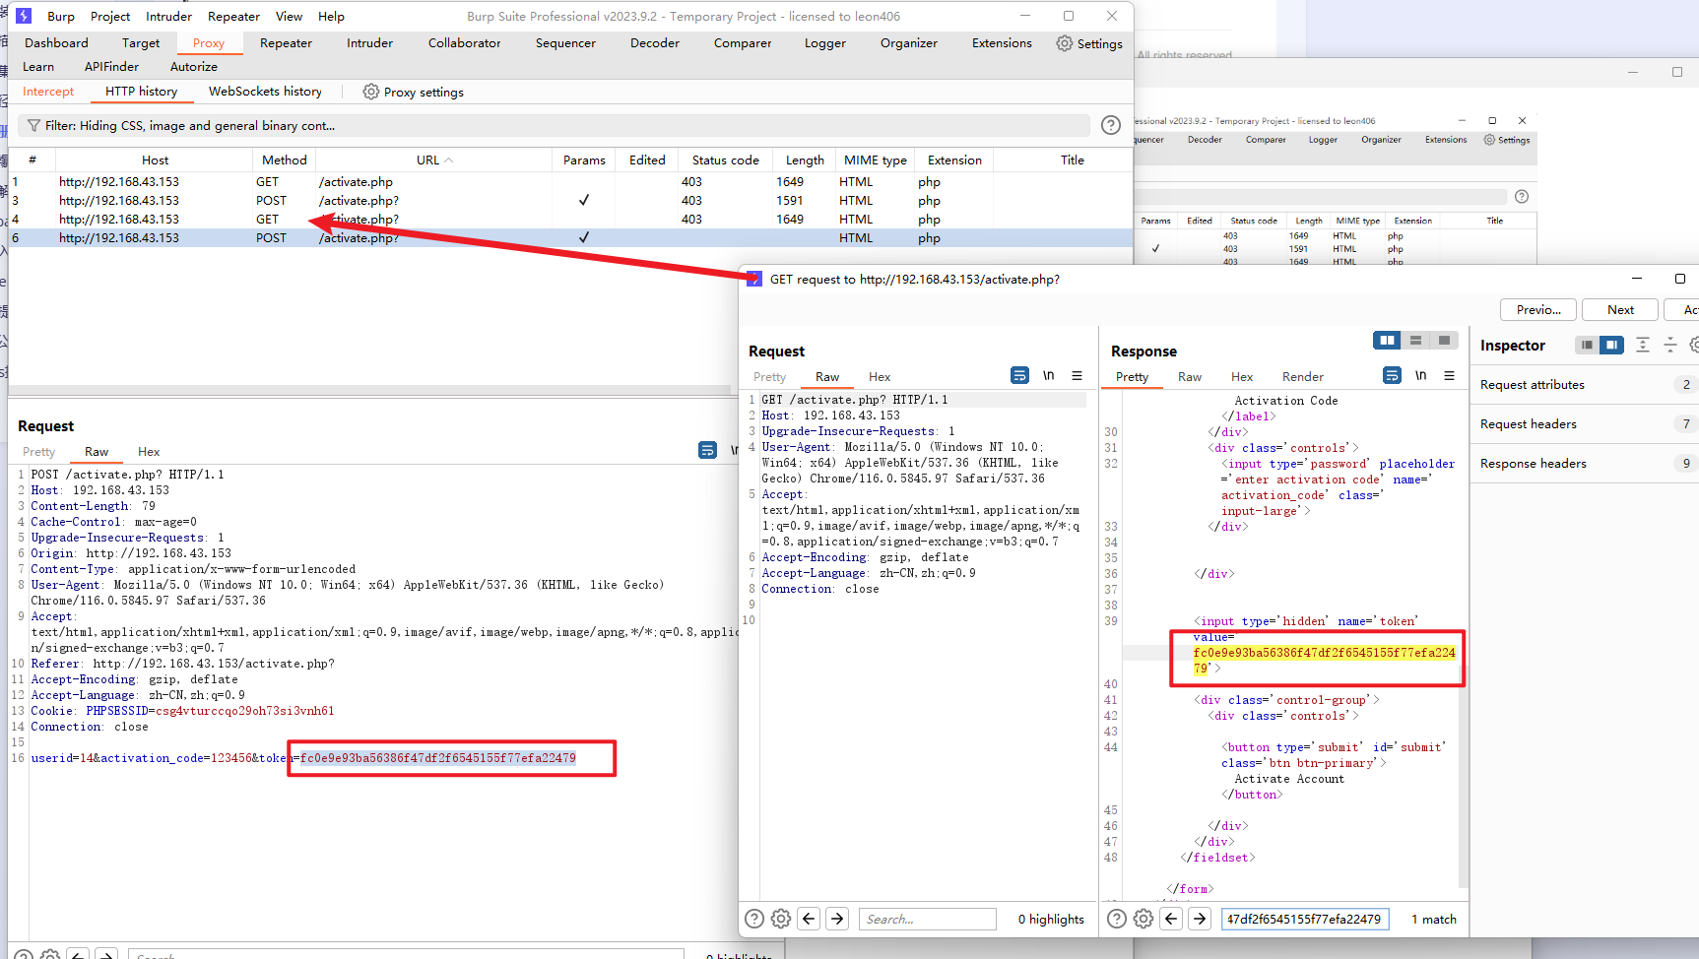Select stacked top/bottom layout icon

click(x=1415, y=340)
